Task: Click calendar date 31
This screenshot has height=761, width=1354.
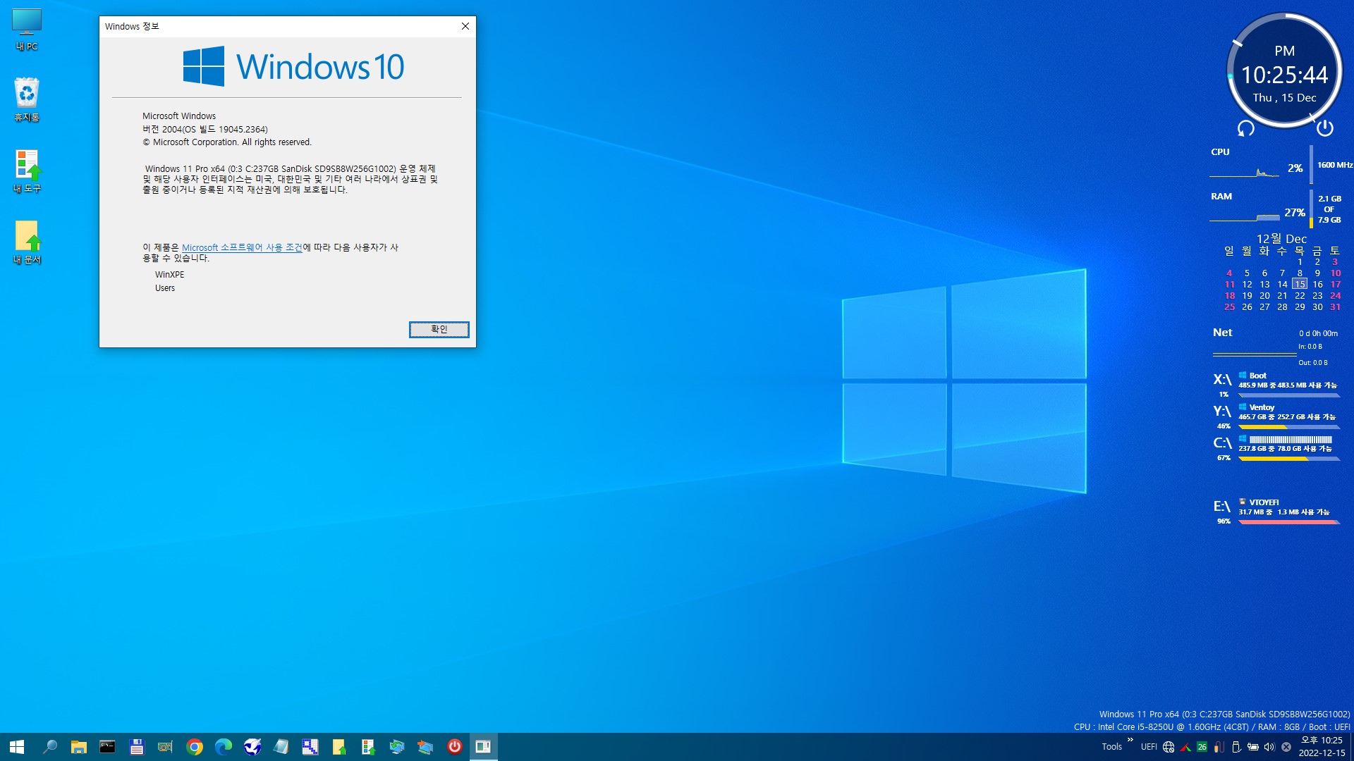Action: pos(1335,307)
